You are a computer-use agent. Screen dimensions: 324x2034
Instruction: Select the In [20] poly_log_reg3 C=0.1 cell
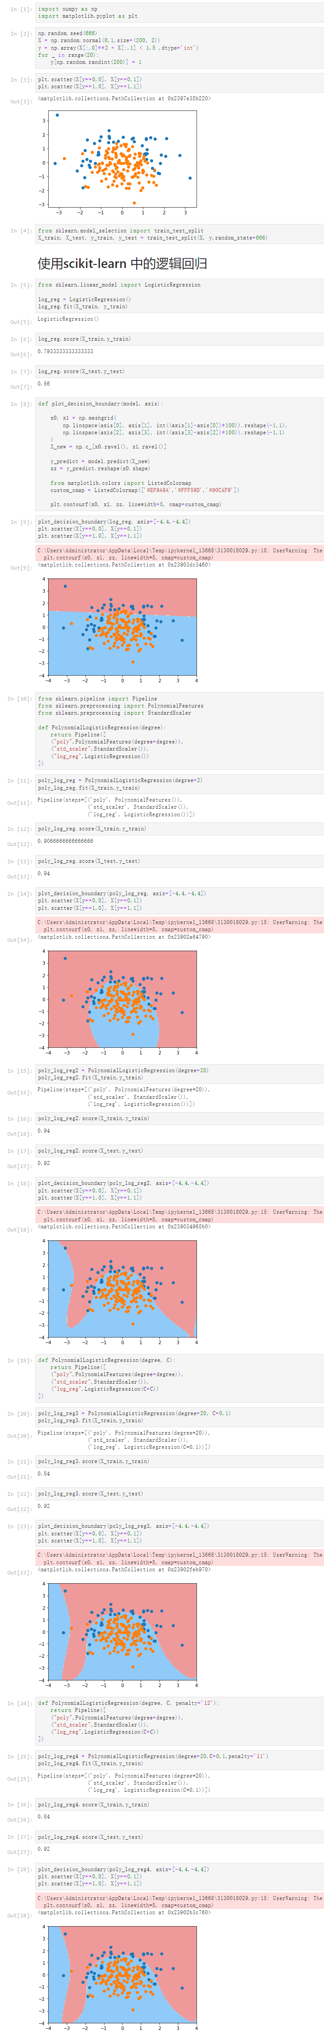point(180,1417)
